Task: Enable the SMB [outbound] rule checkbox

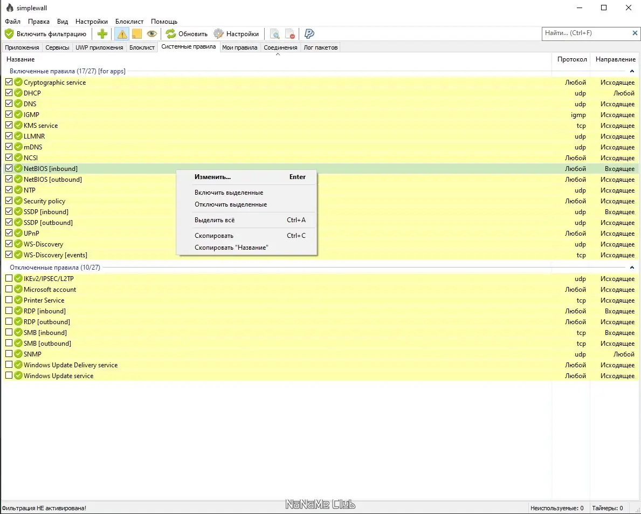Action: [9, 343]
